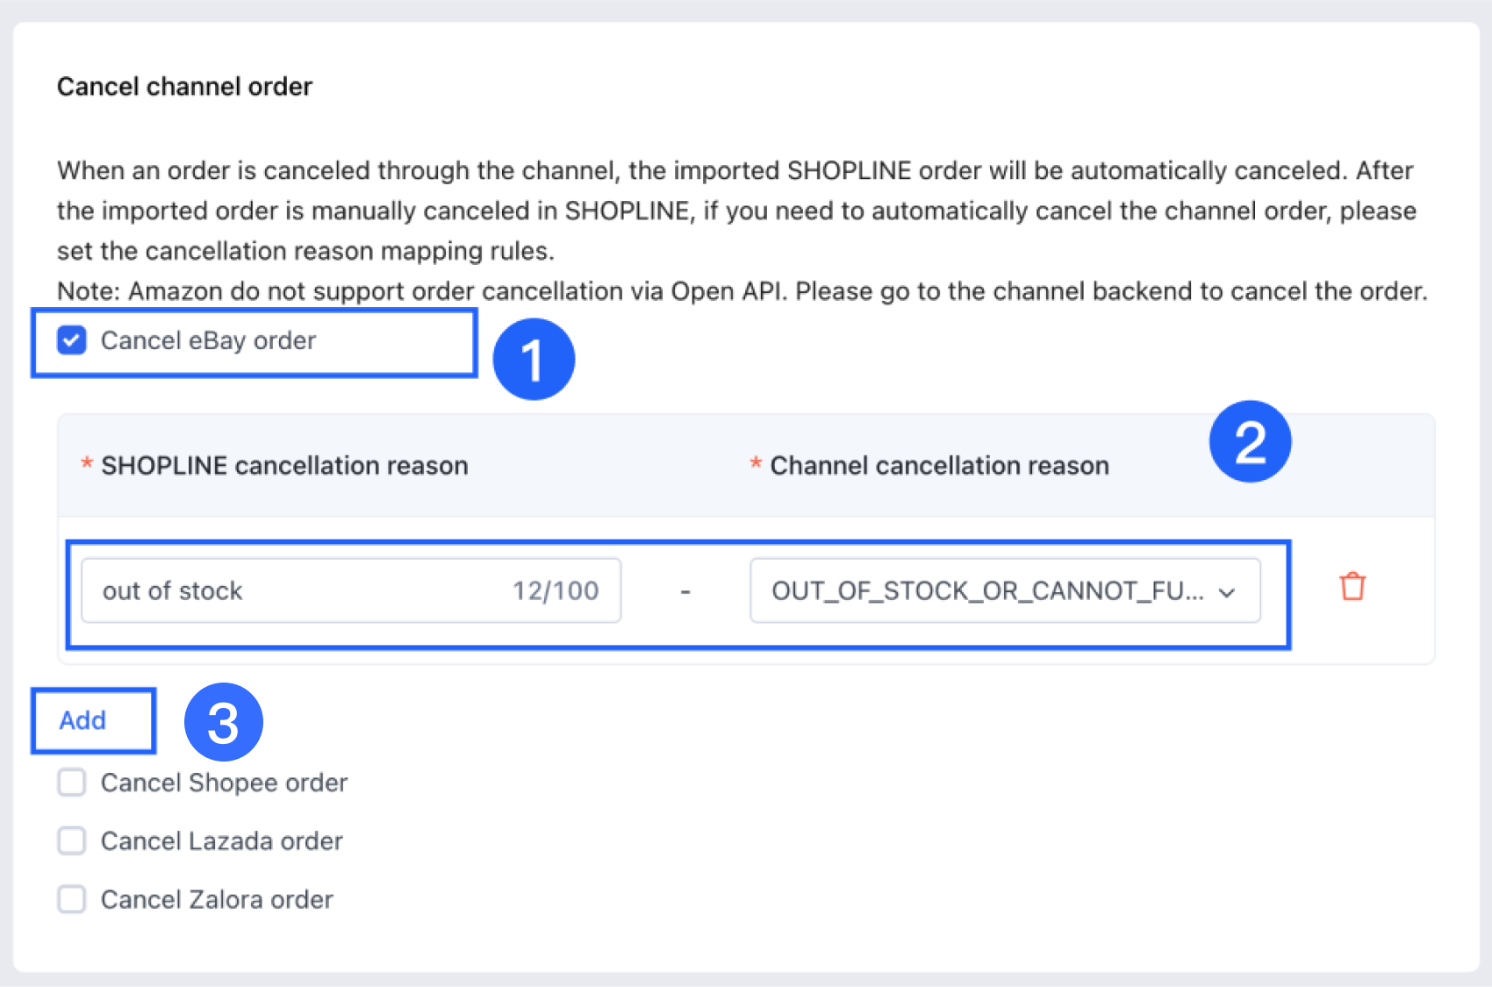1492x987 pixels.
Task: Focus the SHOPLINE cancellation reason input field
Action: click(x=351, y=590)
